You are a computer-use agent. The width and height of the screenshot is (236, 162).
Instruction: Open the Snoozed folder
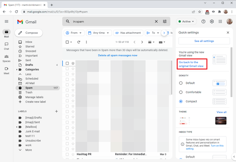tap(31, 51)
